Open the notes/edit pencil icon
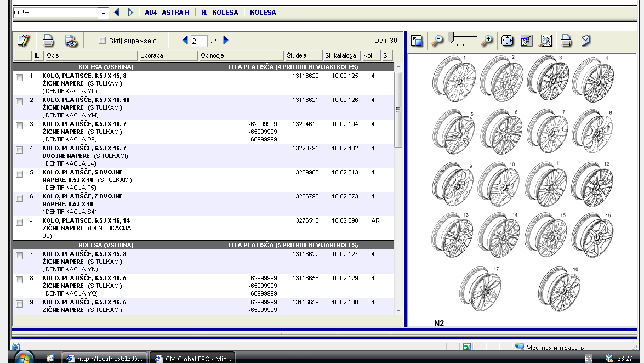644x363 pixels. [x=24, y=40]
